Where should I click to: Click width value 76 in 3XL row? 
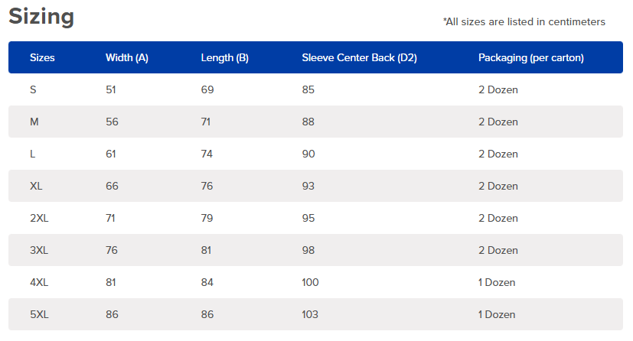112,250
